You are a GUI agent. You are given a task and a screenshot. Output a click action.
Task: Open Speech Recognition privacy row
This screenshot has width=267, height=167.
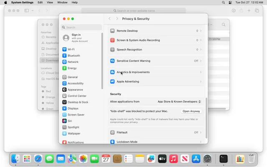(156, 50)
